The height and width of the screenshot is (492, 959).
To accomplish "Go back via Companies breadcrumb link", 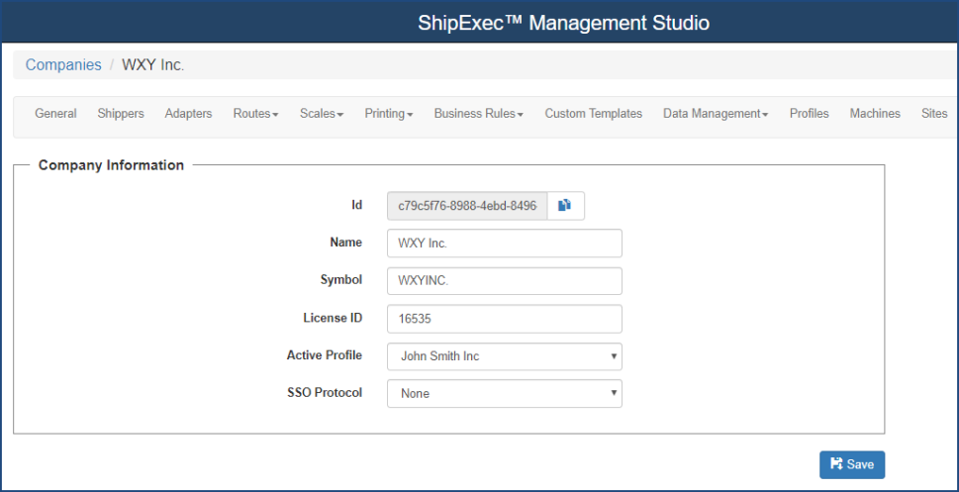I will (x=63, y=65).
